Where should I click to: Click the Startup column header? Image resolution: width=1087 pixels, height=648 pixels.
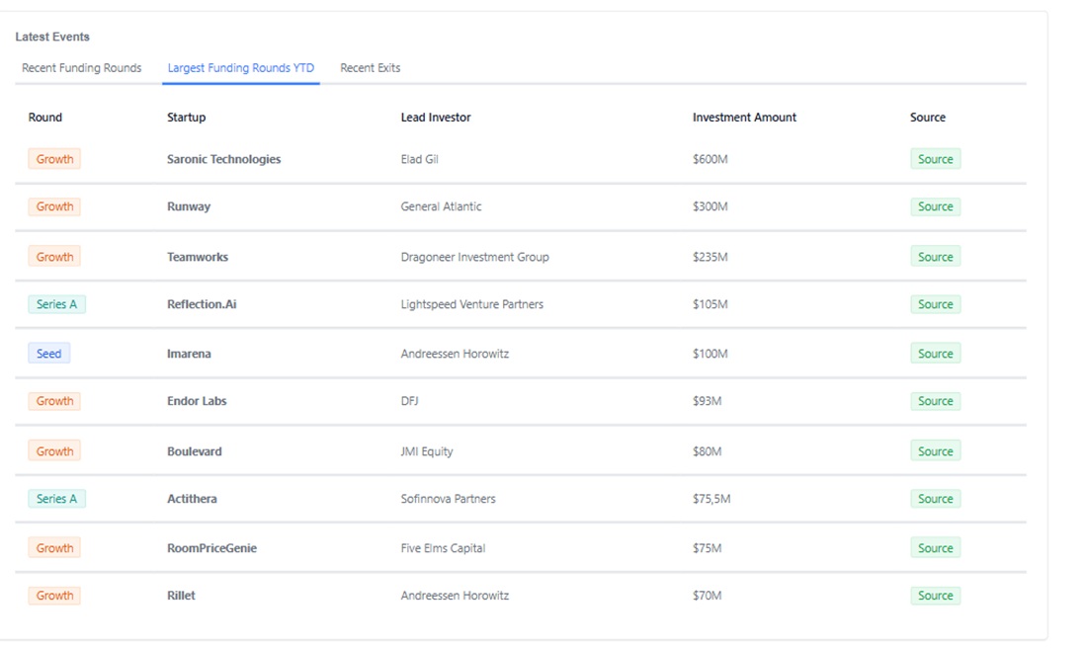coord(187,118)
